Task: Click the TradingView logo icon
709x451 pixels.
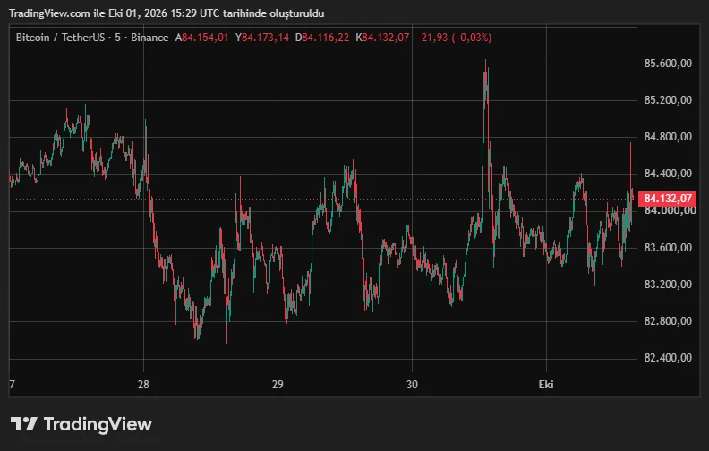Action: pos(23,424)
